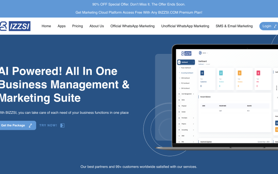278x174 pixels.
Task: Open CRM Dashboard in laptop sidebar
Action: [185, 88]
